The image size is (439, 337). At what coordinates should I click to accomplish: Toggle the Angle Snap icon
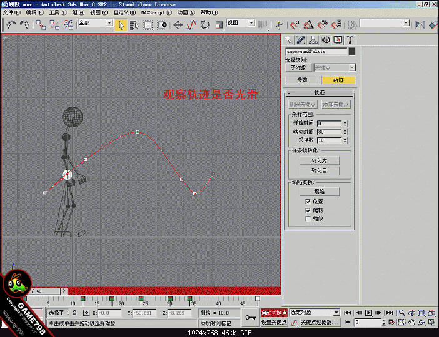[308, 25]
